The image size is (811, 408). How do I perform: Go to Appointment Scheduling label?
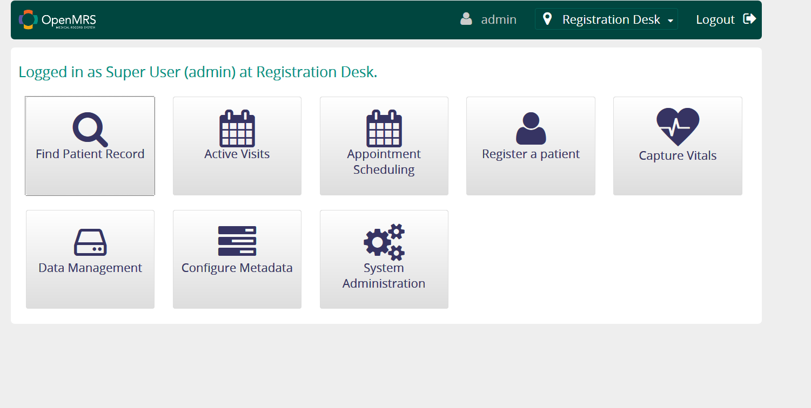[384, 162]
